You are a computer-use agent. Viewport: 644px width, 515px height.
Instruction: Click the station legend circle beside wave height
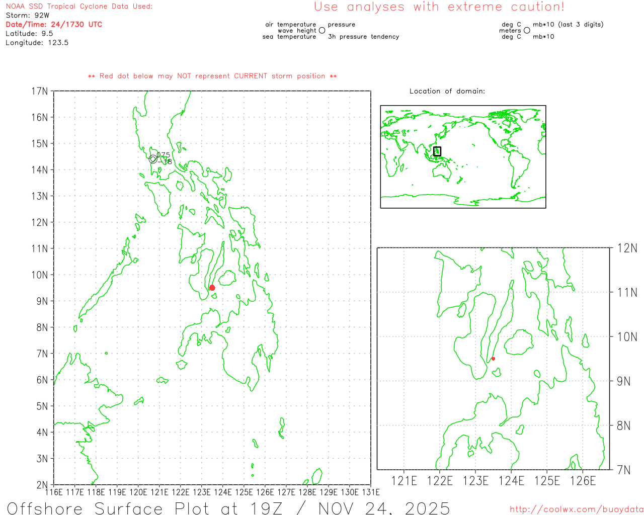click(x=322, y=31)
